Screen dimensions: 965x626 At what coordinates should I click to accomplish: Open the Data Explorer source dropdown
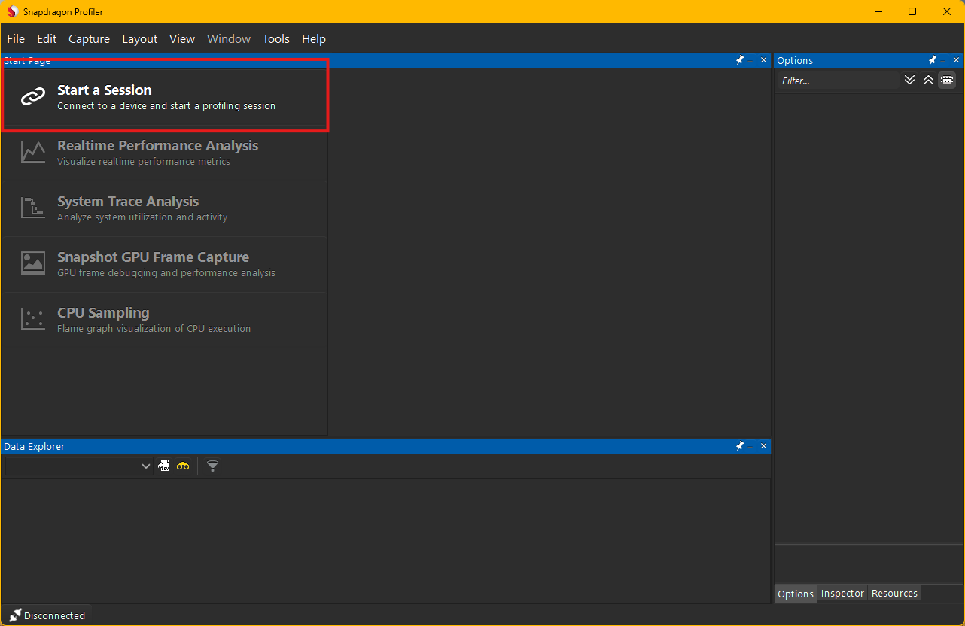[x=78, y=466]
